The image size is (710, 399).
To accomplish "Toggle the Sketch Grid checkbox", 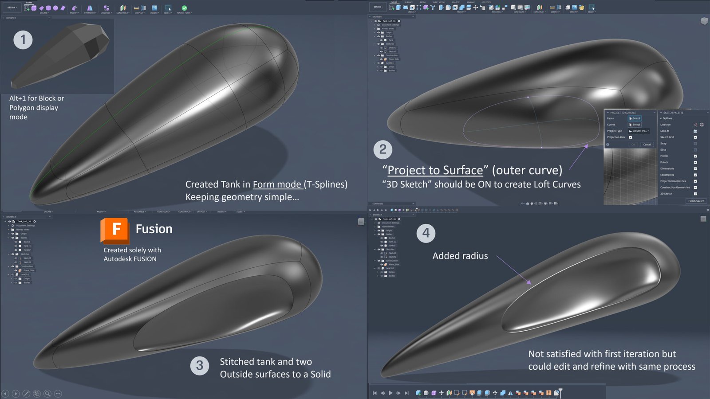I will [695, 137].
